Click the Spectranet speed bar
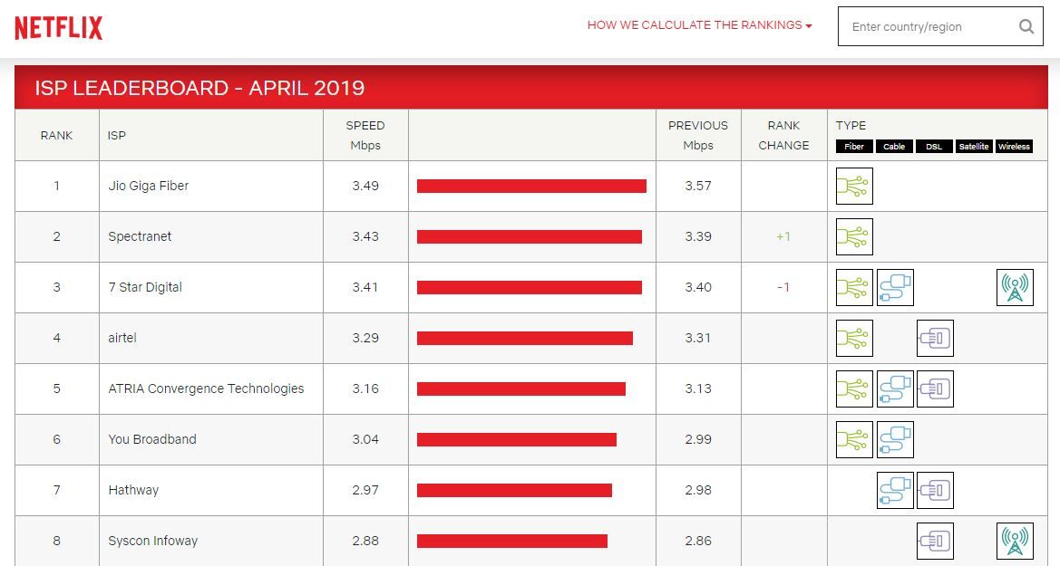Screen dimensions: 1060x566 (530, 236)
